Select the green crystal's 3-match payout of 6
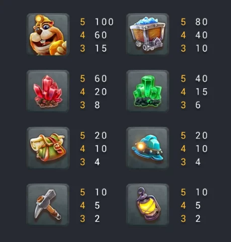Viewport: 231px width, 242px height. click(x=198, y=105)
